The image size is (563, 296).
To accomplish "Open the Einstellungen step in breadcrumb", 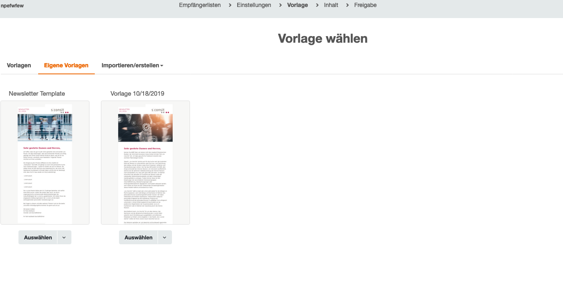I will pos(254,5).
